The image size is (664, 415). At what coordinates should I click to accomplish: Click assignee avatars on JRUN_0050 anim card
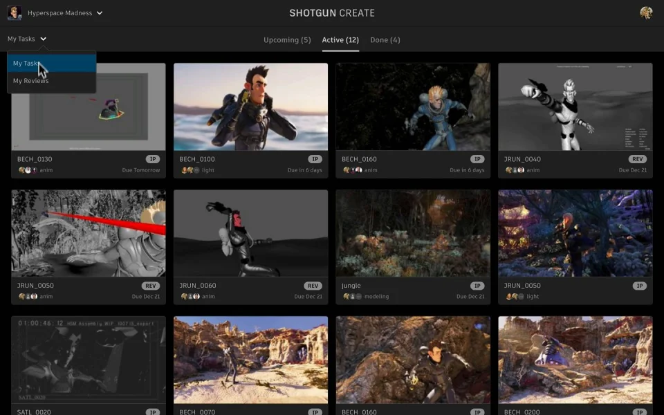(28, 297)
